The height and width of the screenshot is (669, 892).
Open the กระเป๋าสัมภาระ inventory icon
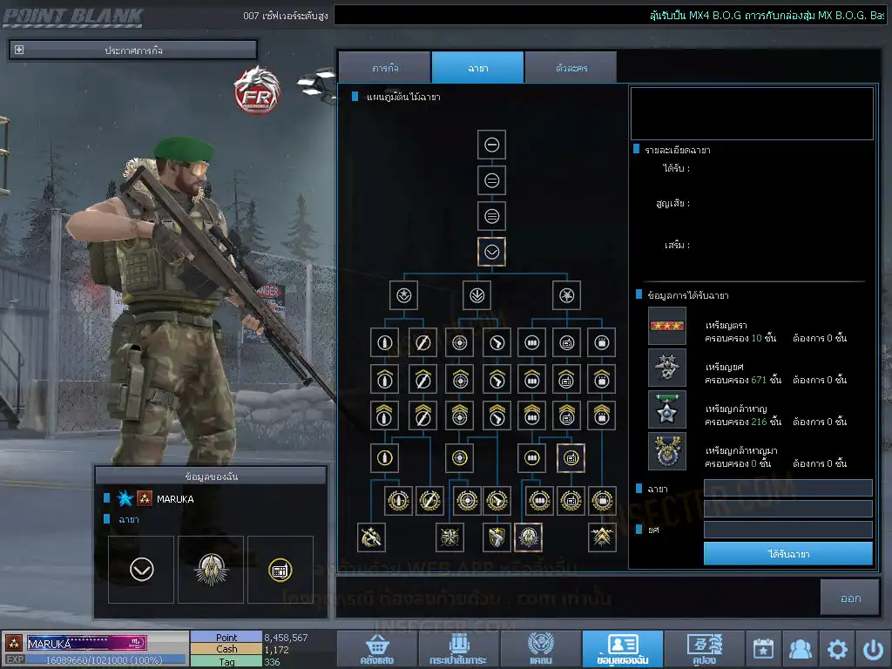click(458, 649)
